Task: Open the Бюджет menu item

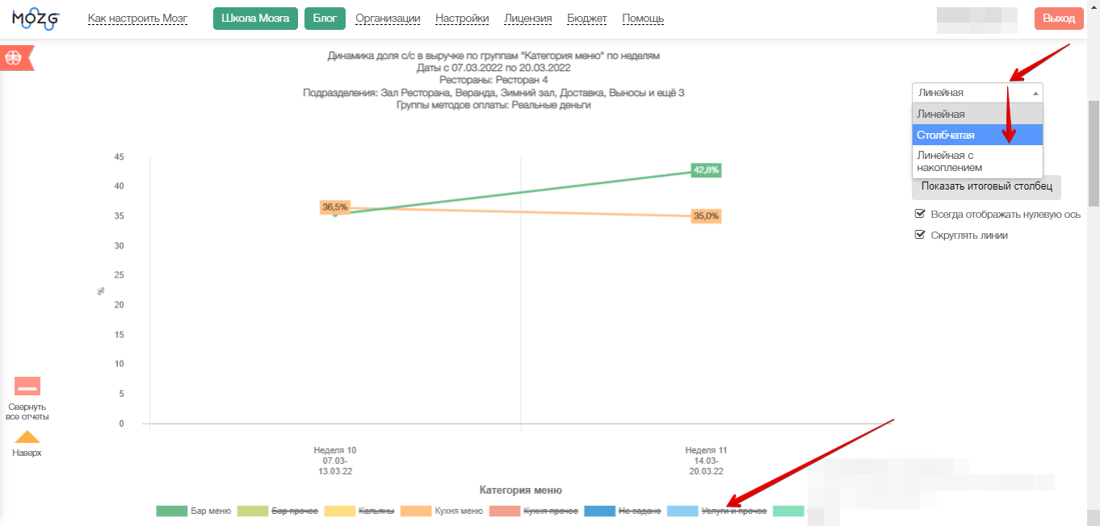Action: pos(586,19)
